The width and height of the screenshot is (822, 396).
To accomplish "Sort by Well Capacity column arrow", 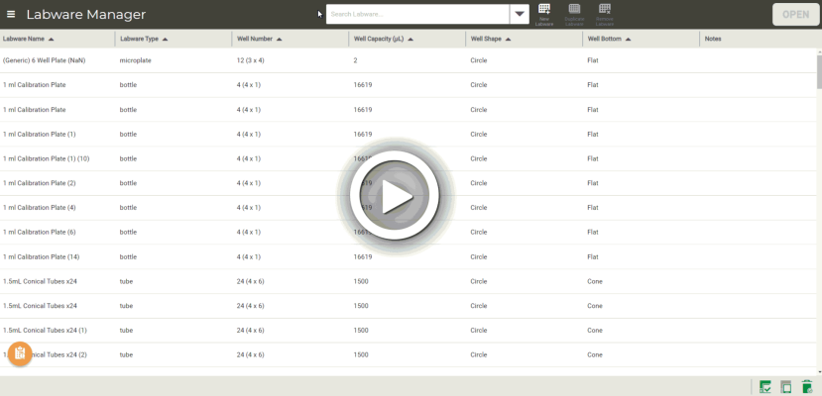I will pyautogui.click(x=411, y=40).
